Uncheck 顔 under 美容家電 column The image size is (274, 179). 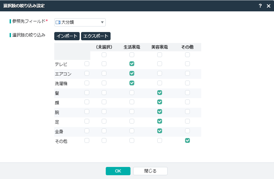[159, 102]
